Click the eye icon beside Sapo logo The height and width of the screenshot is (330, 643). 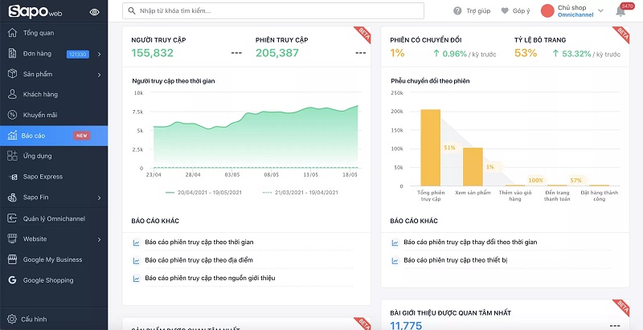[x=95, y=12]
